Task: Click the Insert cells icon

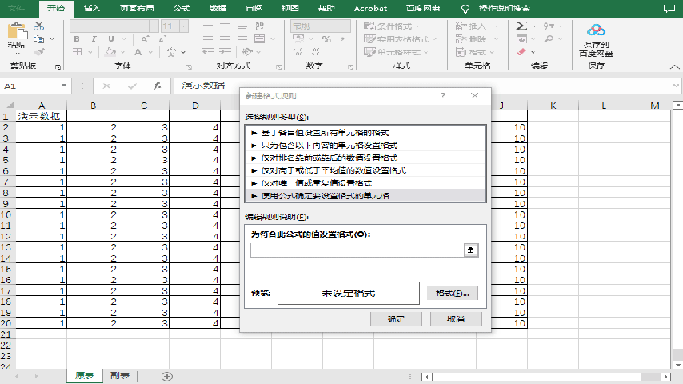Action: [461, 26]
